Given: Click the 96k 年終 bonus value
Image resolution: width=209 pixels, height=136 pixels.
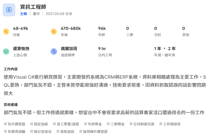Looking at the screenshot, I should [102, 29].
